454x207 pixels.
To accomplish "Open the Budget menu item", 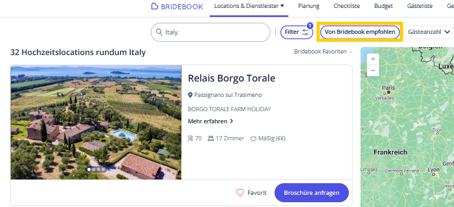I will pos(383,6).
